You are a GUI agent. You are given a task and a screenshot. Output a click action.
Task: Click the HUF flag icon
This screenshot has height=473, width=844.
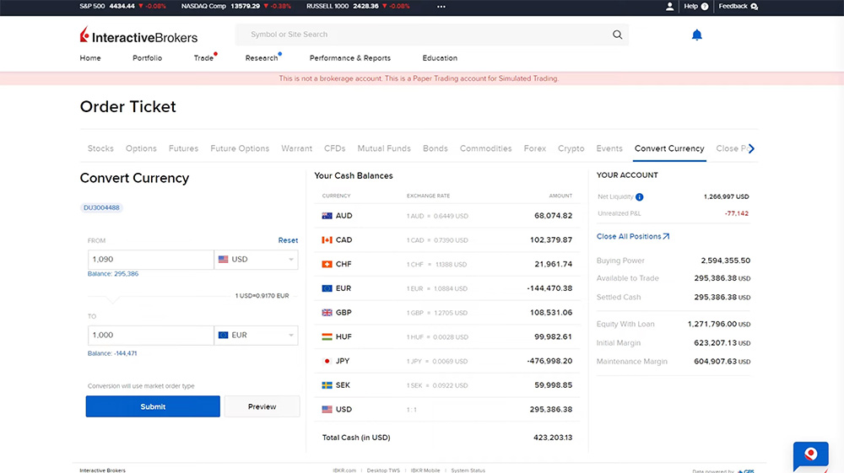tap(327, 336)
